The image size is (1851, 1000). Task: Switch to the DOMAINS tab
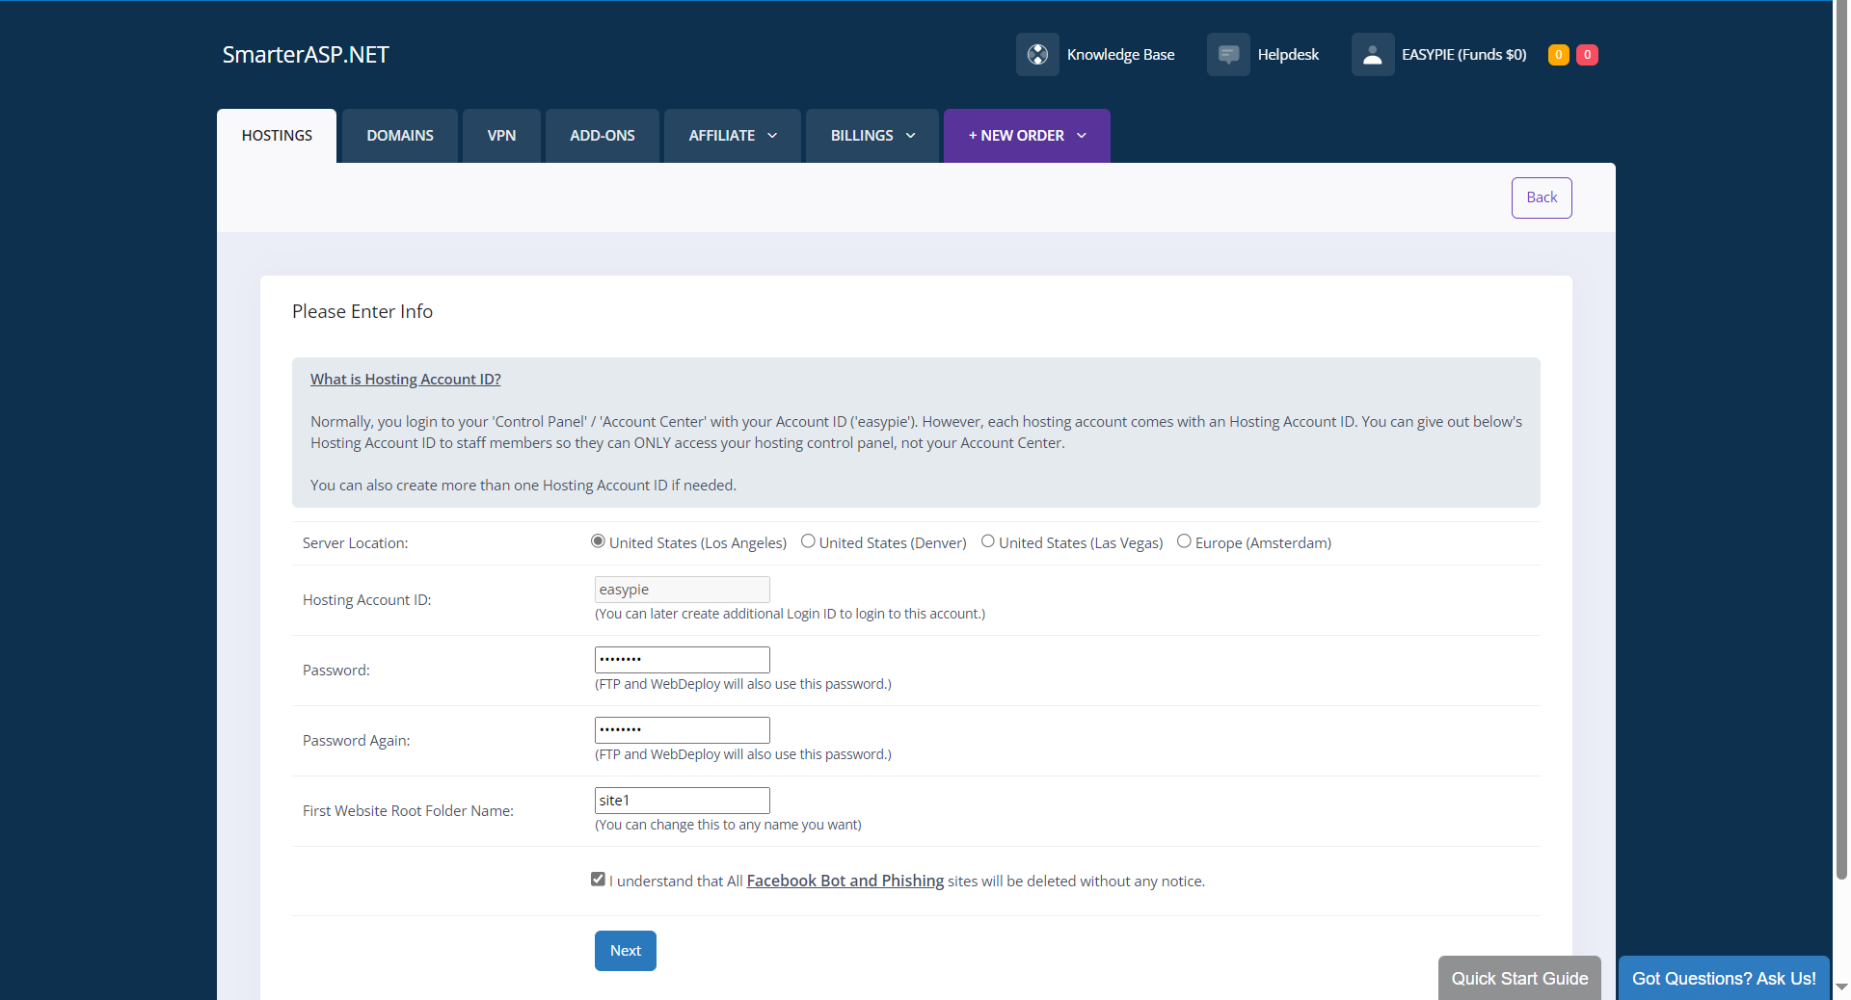[399, 135]
